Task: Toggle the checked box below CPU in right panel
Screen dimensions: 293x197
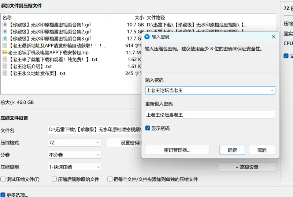Action: coord(286,56)
